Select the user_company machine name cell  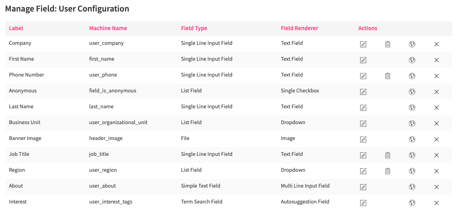tap(107, 43)
